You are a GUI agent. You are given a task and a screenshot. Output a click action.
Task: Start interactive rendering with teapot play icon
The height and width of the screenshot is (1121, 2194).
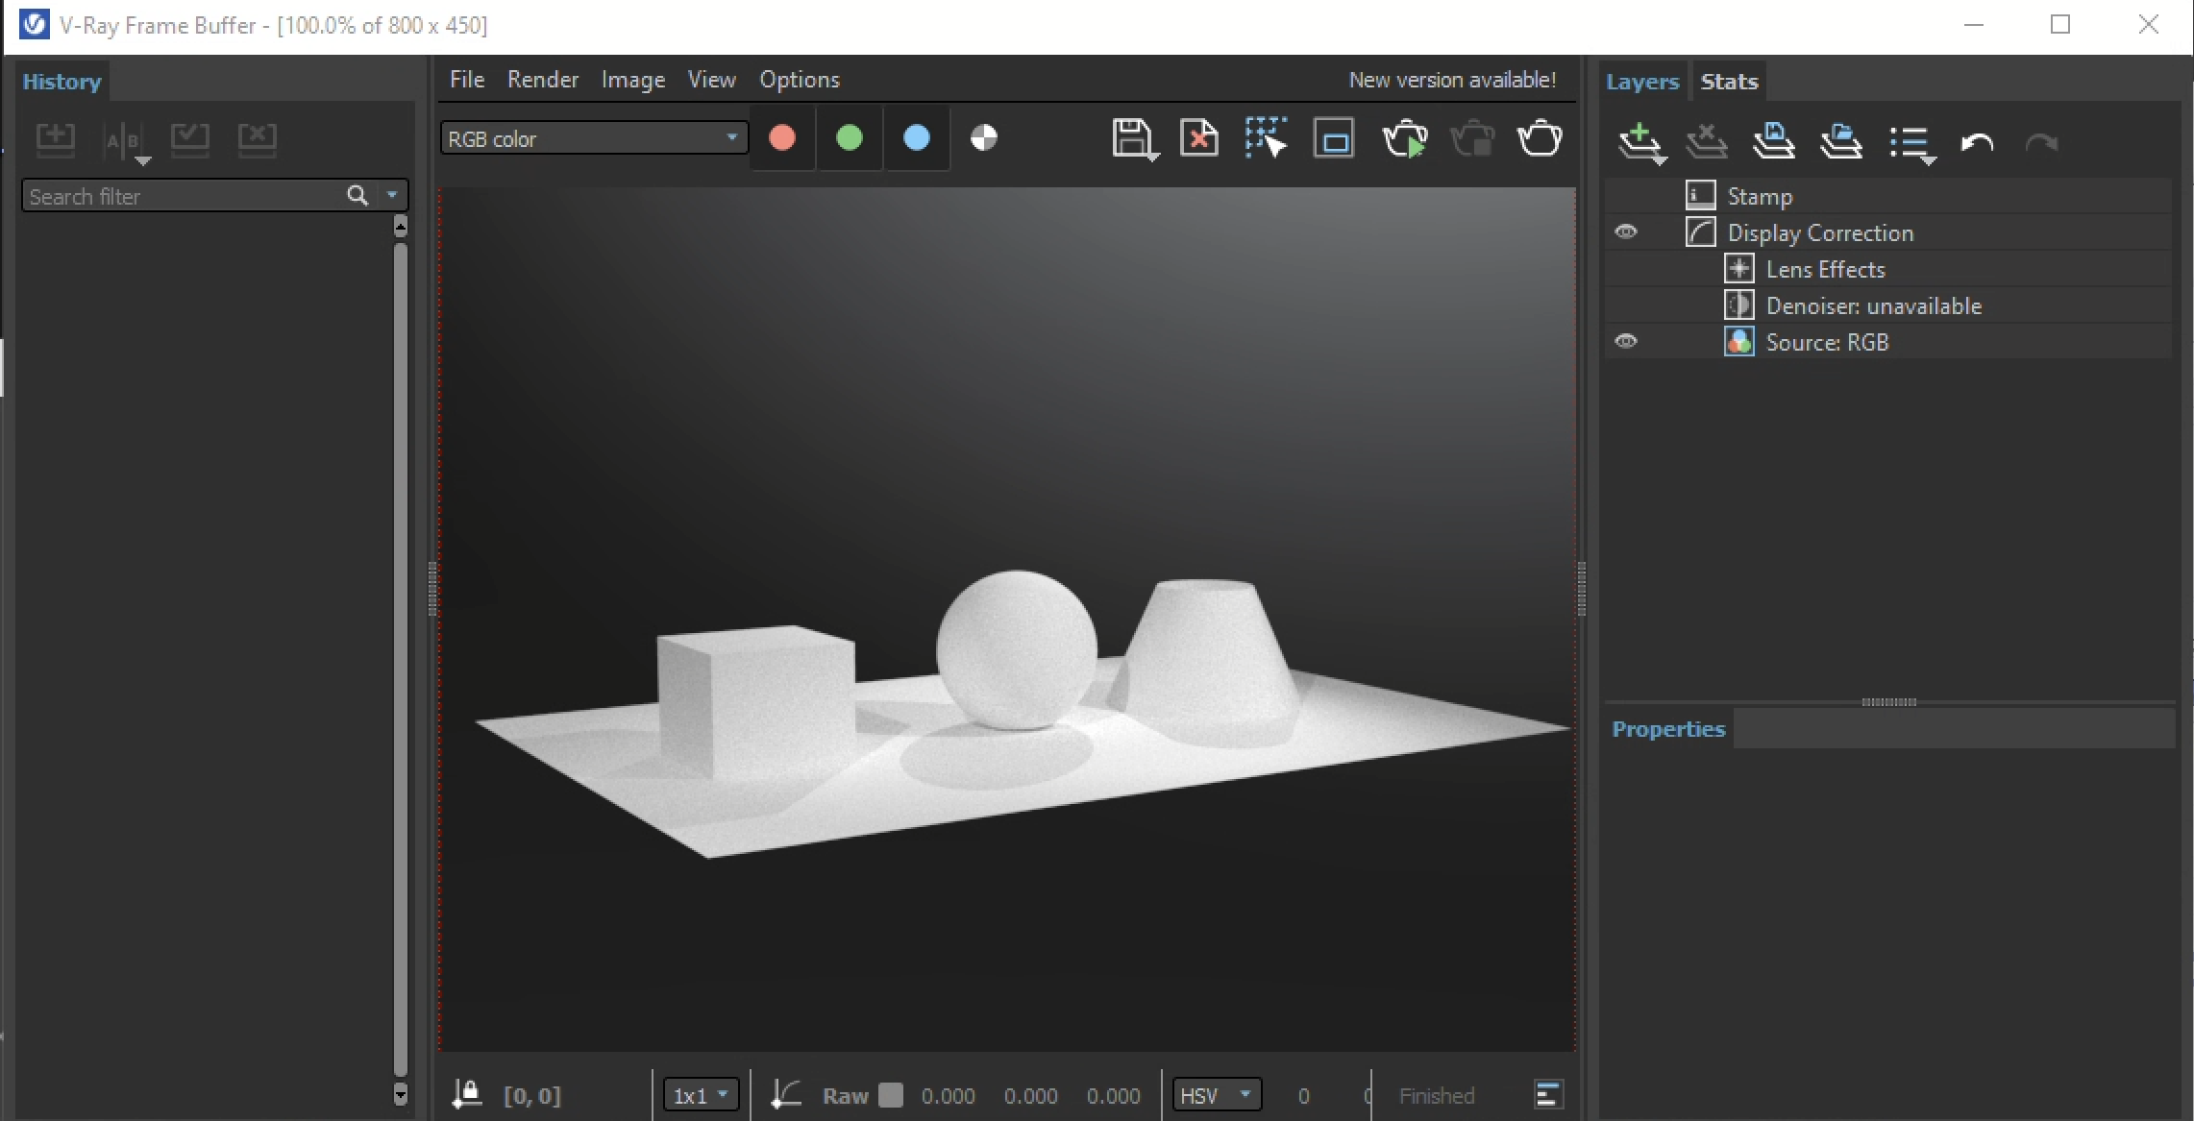click(x=1404, y=139)
